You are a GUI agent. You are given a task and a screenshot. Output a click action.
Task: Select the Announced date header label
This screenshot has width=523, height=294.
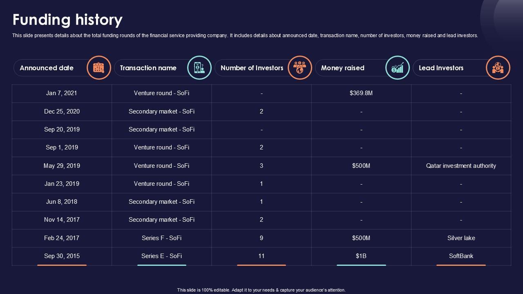47,68
